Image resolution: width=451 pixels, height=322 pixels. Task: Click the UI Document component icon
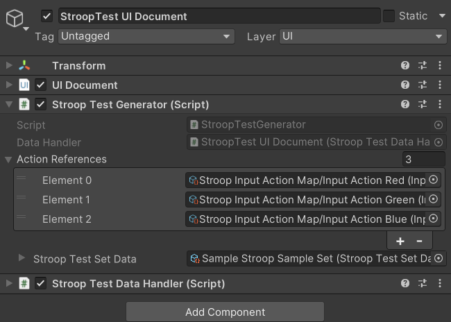click(x=24, y=85)
